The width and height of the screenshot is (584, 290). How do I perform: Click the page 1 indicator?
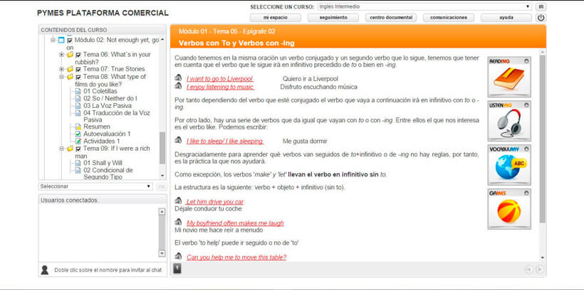click(x=177, y=269)
